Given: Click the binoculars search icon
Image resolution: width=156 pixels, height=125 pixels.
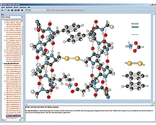Looking at the screenshot, I should pyautogui.click(x=19, y=10).
